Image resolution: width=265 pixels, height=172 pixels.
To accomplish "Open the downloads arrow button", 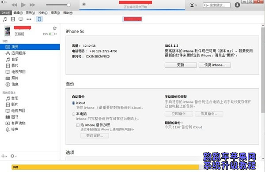I will click(237, 5).
